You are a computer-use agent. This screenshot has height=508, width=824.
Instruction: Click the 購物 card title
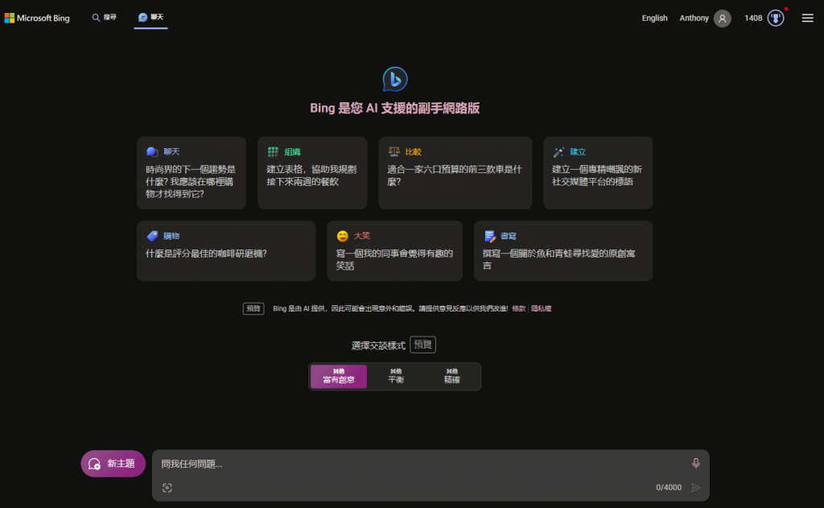[x=171, y=236]
